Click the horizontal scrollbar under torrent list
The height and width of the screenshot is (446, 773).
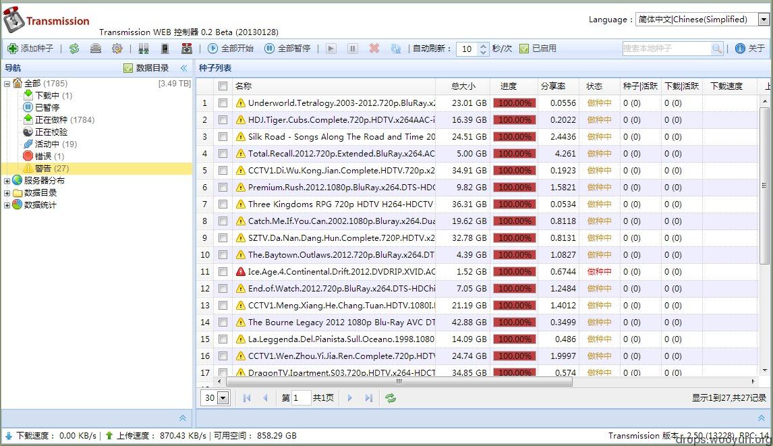coord(398,382)
